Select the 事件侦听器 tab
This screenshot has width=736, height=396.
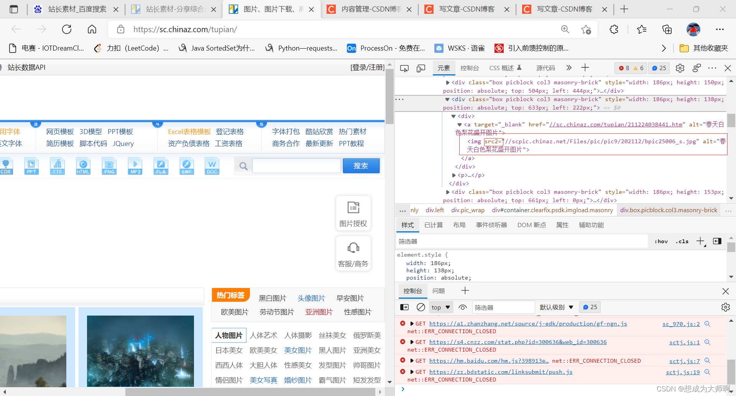click(491, 225)
